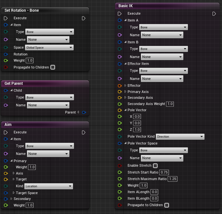This screenshot has width=222, height=214.
Task: Open Pole Vector Space Name dropdown
Action: pyautogui.click(x=162, y=158)
